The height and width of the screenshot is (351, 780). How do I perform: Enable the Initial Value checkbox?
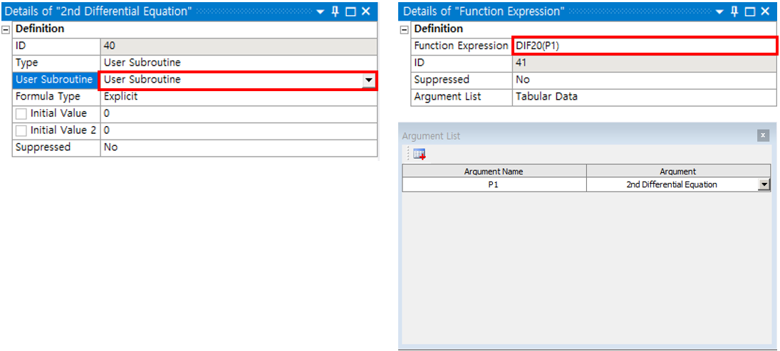(x=21, y=113)
